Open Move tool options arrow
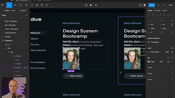 point(11,5)
